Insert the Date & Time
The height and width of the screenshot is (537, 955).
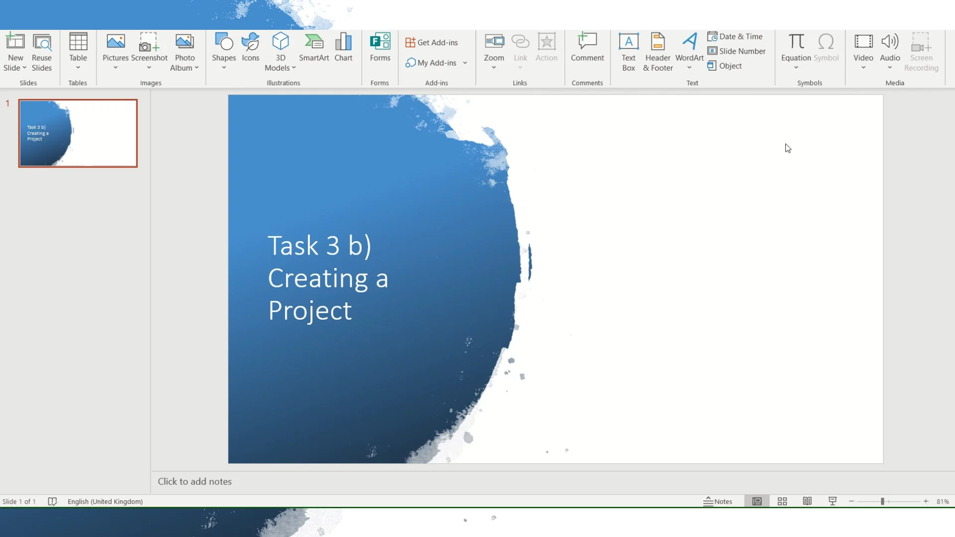click(735, 36)
